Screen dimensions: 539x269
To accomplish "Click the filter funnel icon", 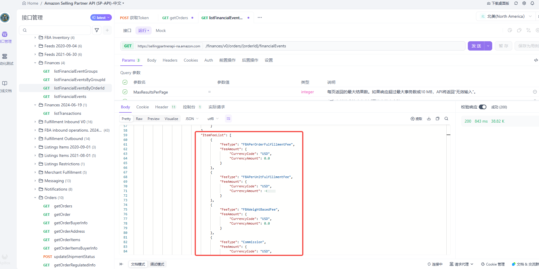I will pyautogui.click(x=97, y=30).
